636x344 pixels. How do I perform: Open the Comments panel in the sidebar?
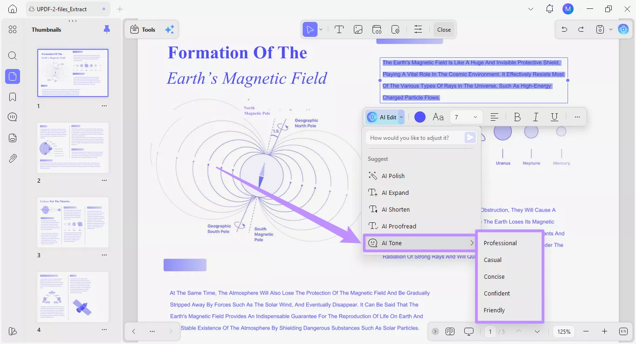click(13, 117)
